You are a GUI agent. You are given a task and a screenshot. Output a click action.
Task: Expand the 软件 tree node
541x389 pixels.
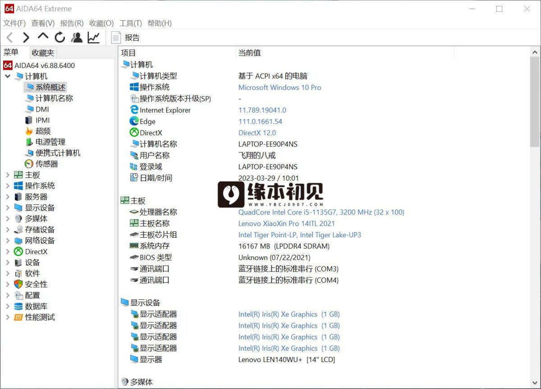pos(7,273)
